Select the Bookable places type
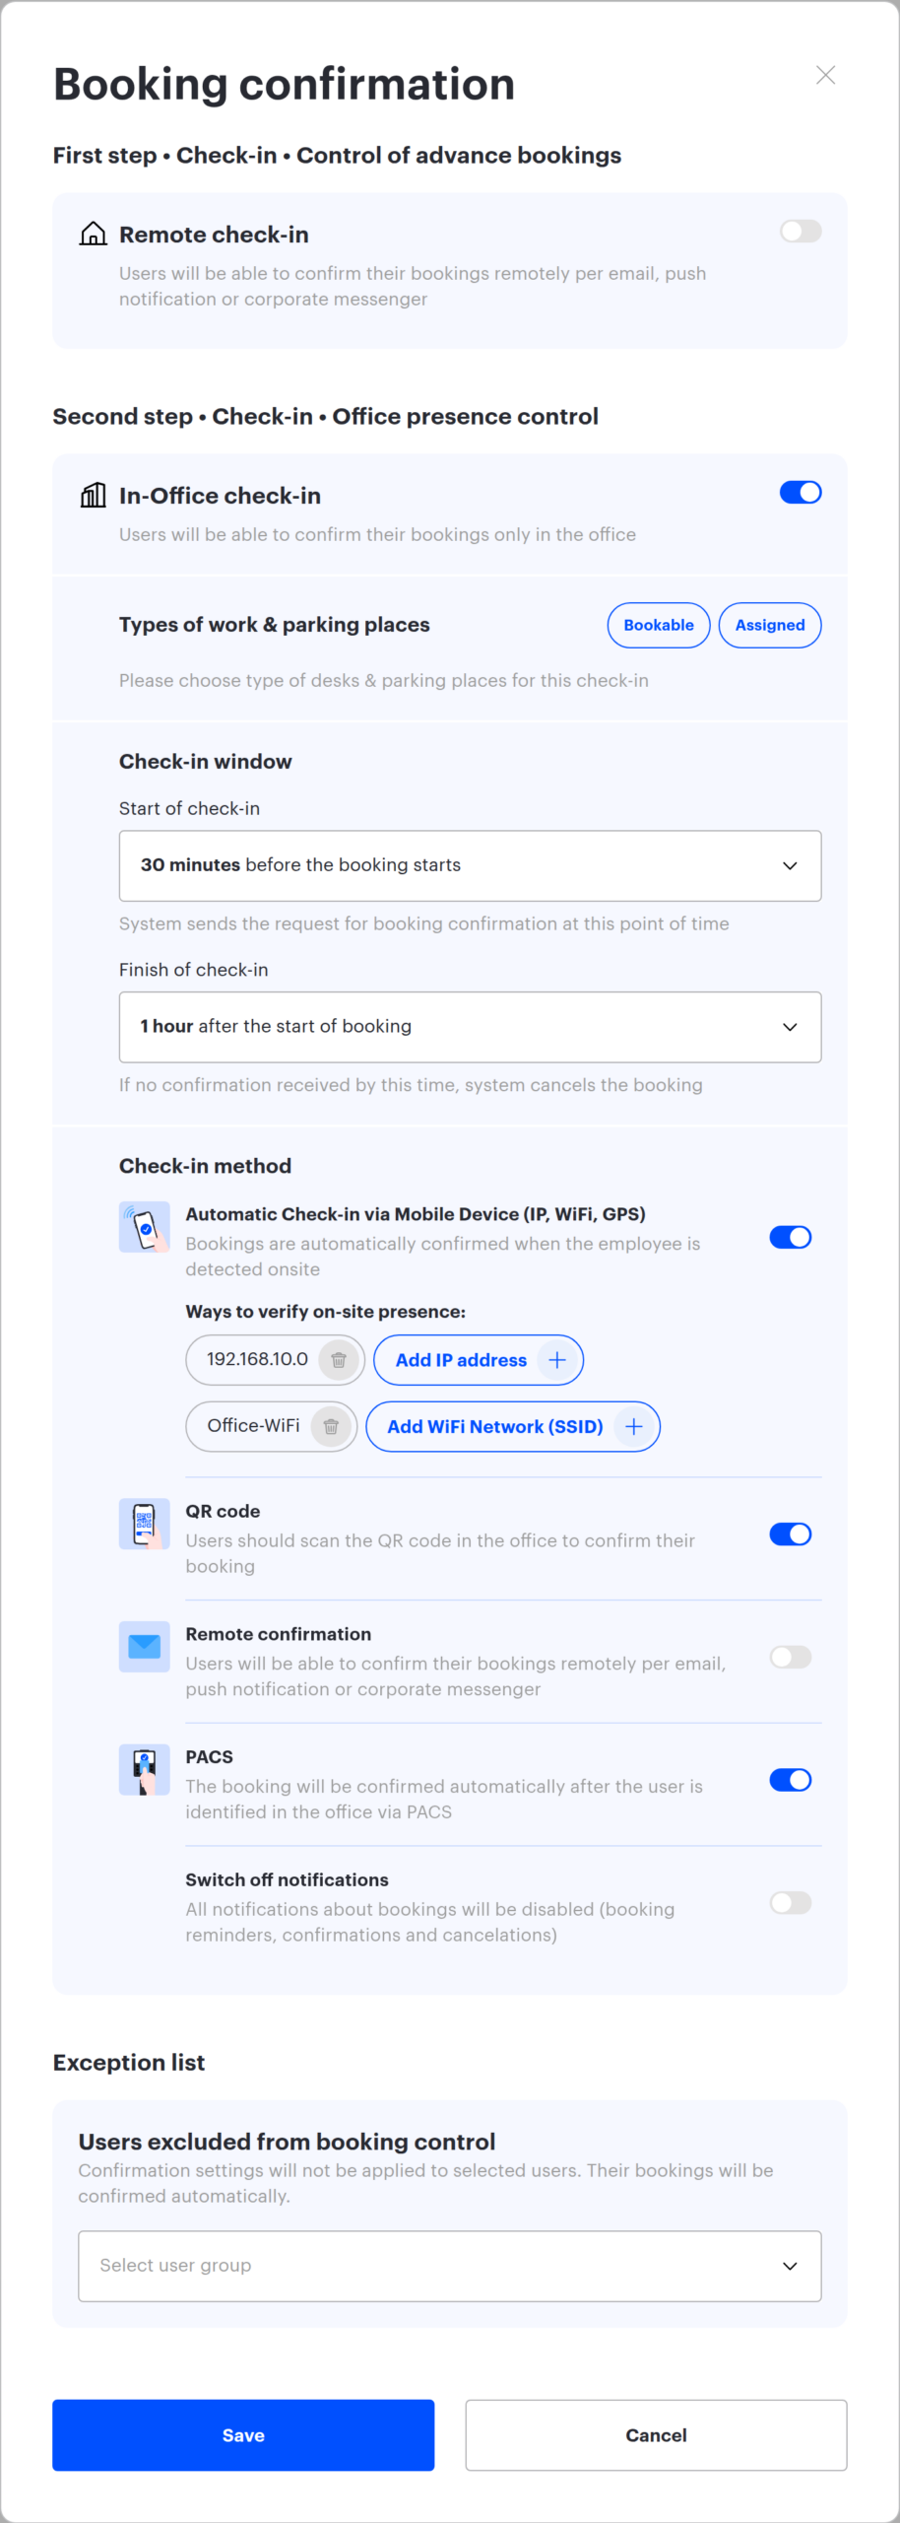Viewport: 900px width, 2523px height. (659, 625)
